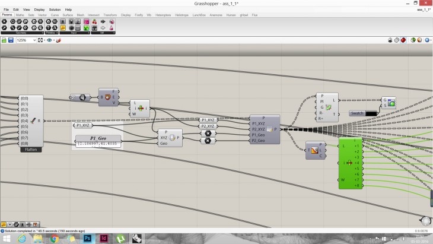Toggle the eye preview icon in canvas toolbar

[x=50, y=40]
